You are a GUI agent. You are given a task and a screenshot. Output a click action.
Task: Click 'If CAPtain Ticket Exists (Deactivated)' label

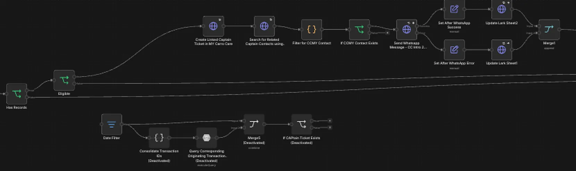coord(302,140)
